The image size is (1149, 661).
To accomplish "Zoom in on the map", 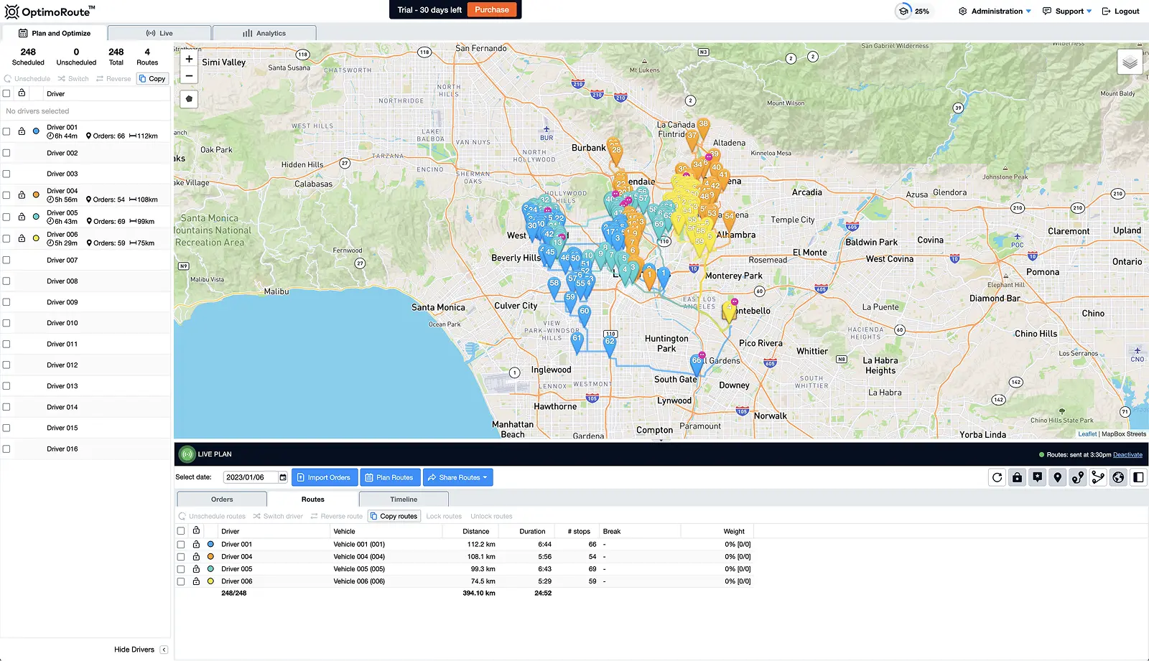I will 189,59.
